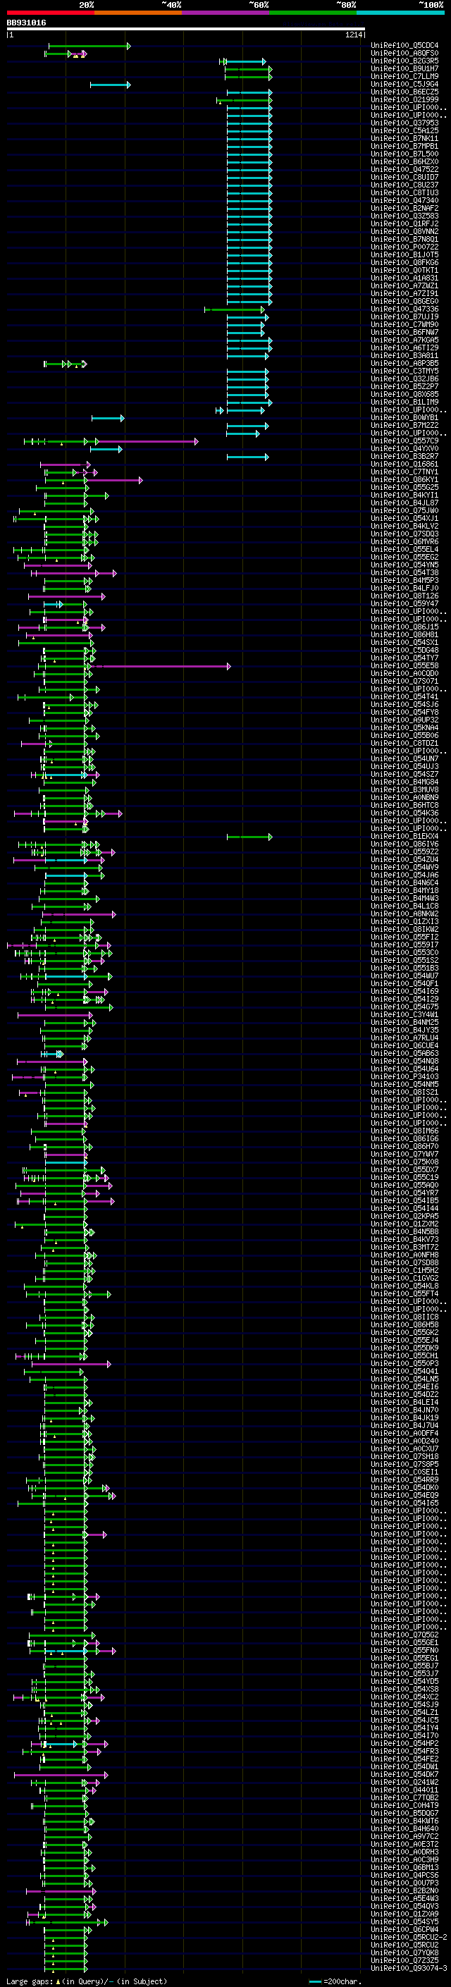Select hit label UniRef100_B1EKX4
The height and width of the screenshot is (1987, 451).
click(404, 836)
